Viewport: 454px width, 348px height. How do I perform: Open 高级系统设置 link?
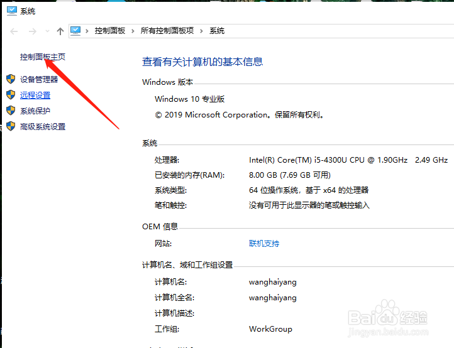pyautogui.click(x=43, y=127)
